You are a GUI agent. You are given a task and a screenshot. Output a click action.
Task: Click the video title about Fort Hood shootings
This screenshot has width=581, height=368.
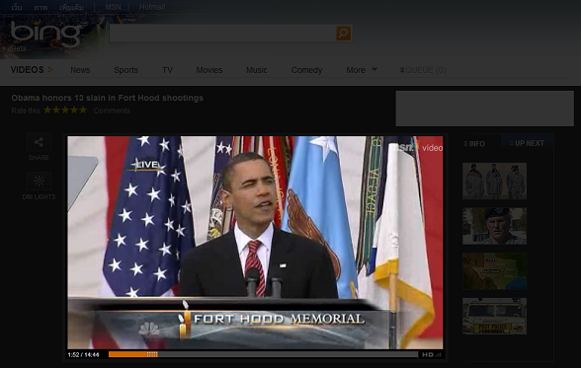click(x=107, y=98)
